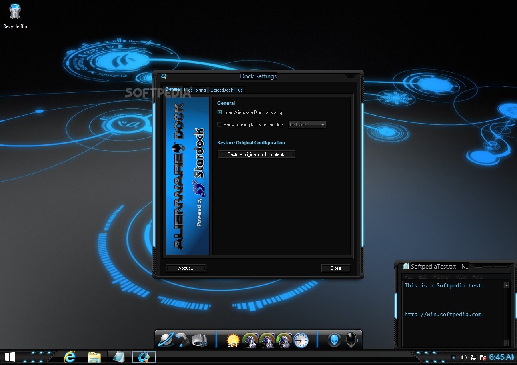Click Restore original dock contents button
The height and width of the screenshot is (365, 517).
pyautogui.click(x=256, y=154)
